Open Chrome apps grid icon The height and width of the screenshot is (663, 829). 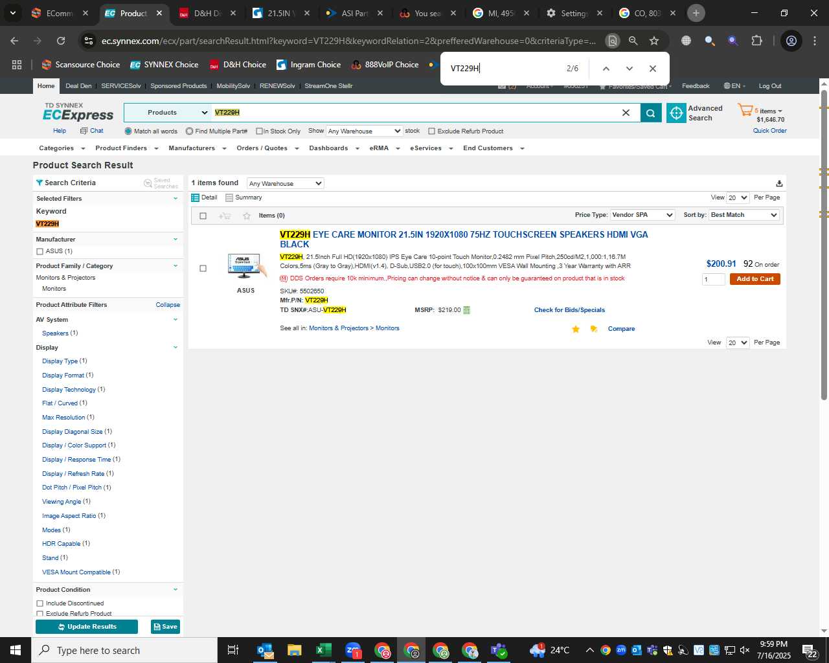[17, 65]
